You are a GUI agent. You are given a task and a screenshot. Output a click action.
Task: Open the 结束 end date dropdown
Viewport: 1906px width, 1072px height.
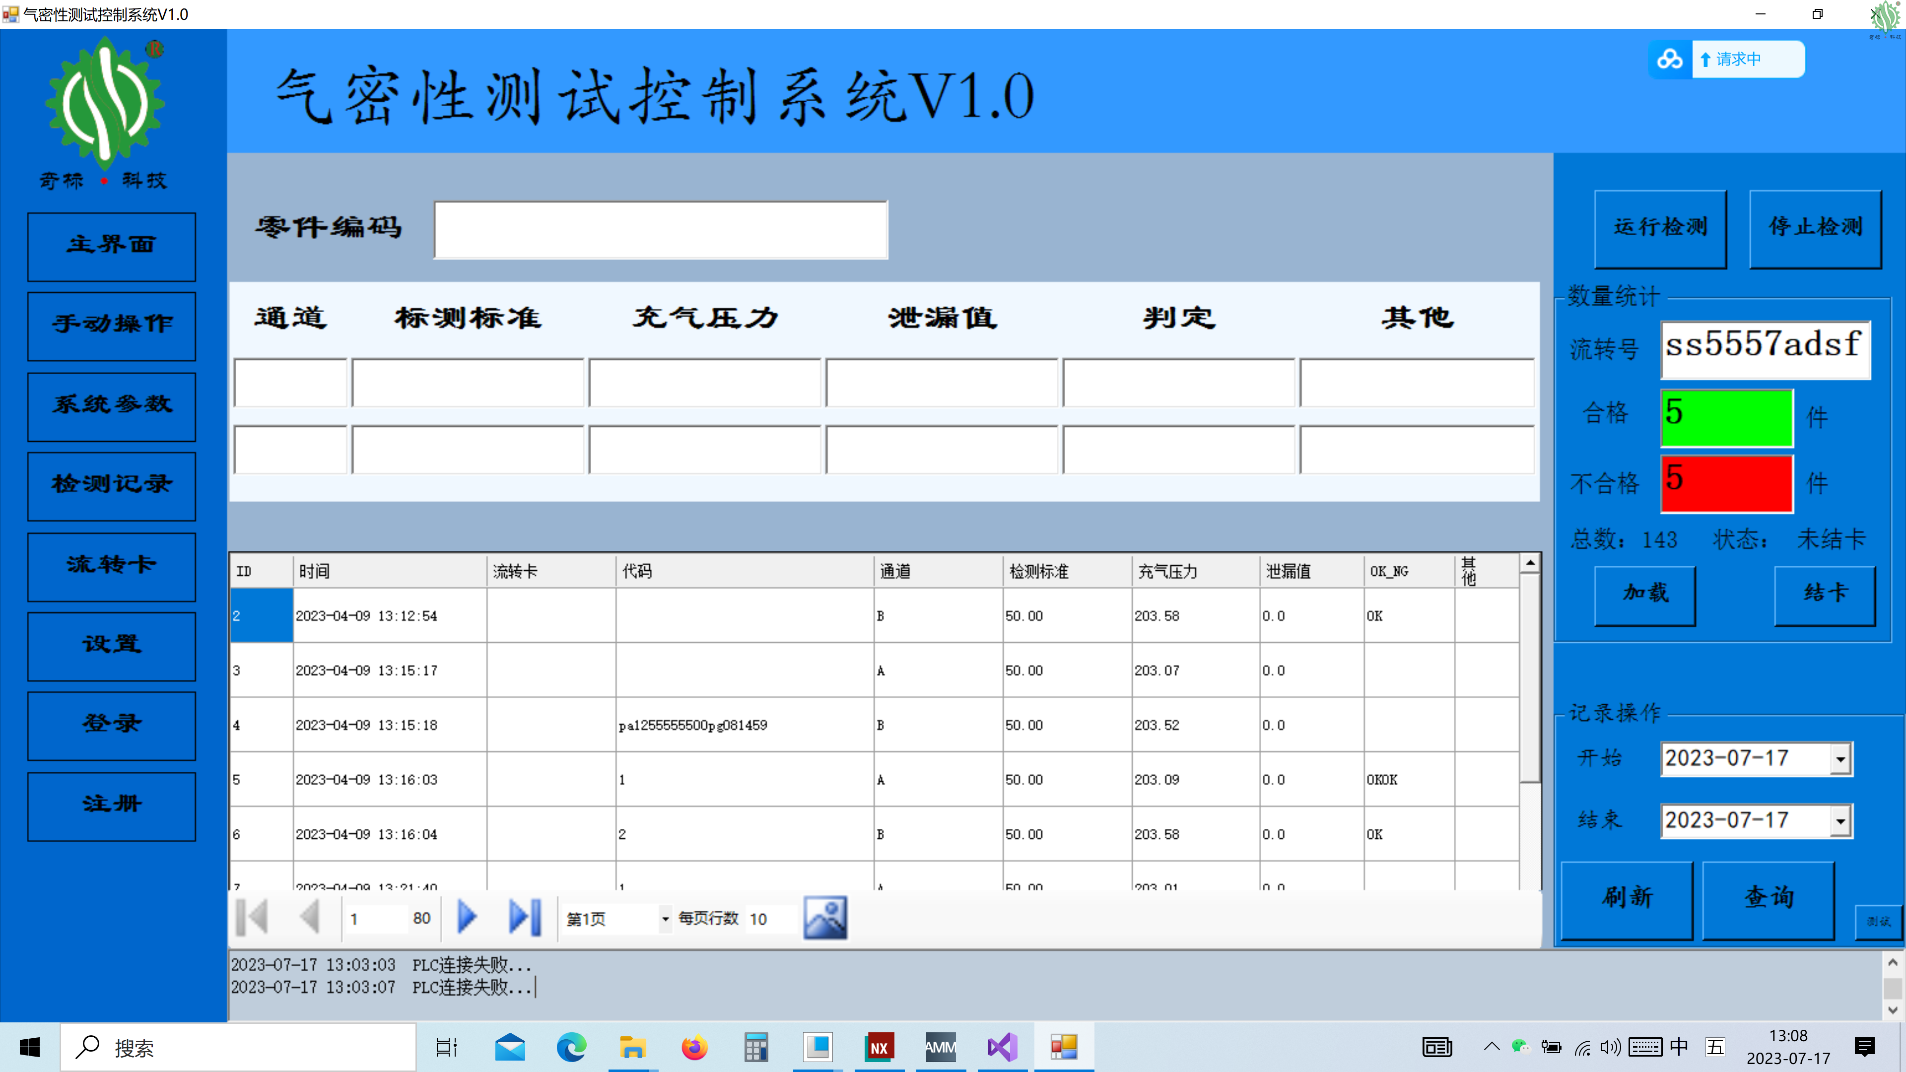click(x=1840, y=821)
